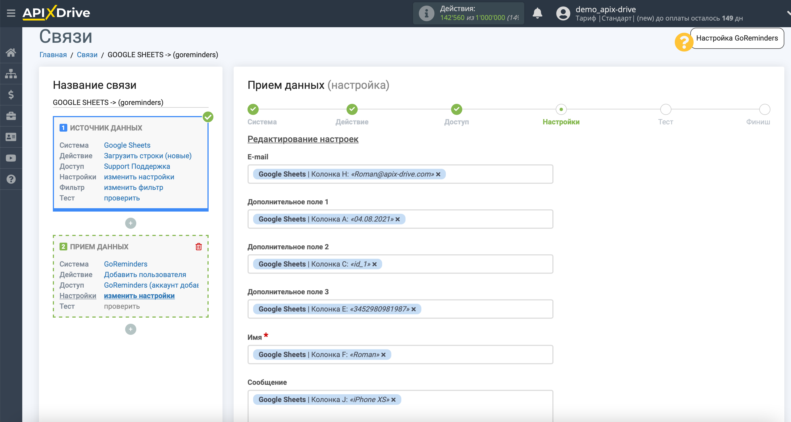Viewport: 791px width, 422px height.
Task: Add a block below the data receiver
Action: pyautogui.click(x=130, y=329)
